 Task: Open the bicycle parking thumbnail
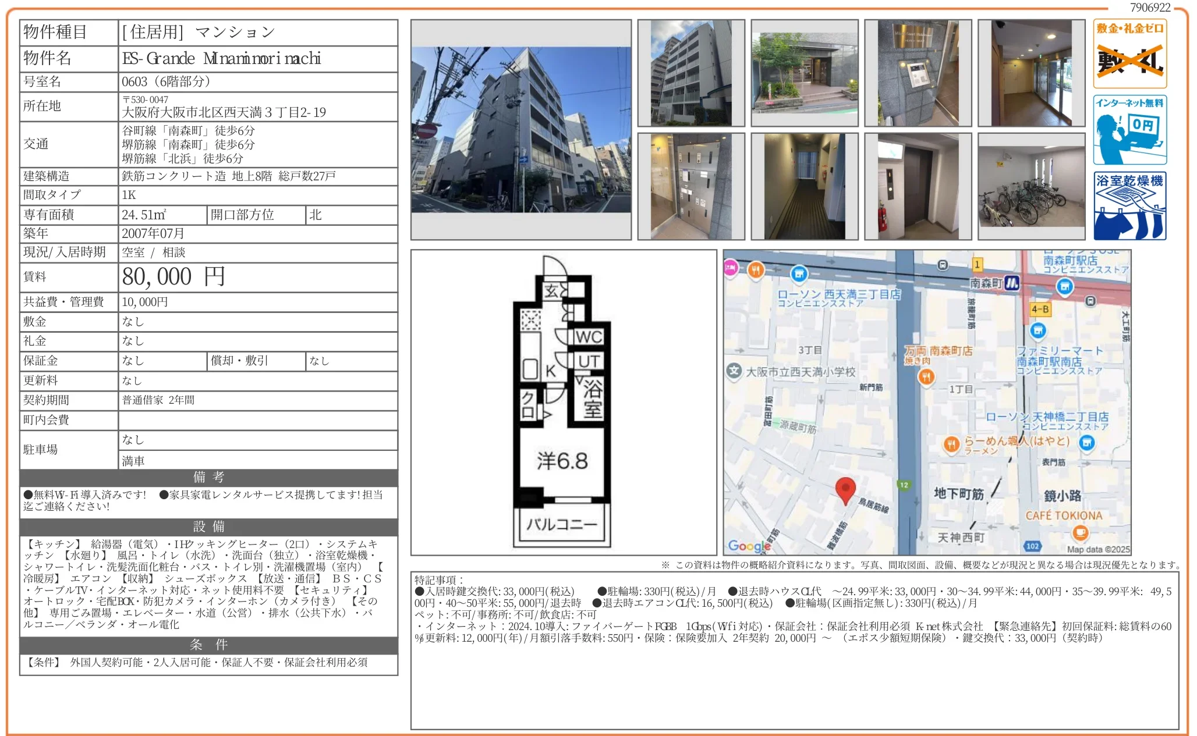tap(1031, 187)
